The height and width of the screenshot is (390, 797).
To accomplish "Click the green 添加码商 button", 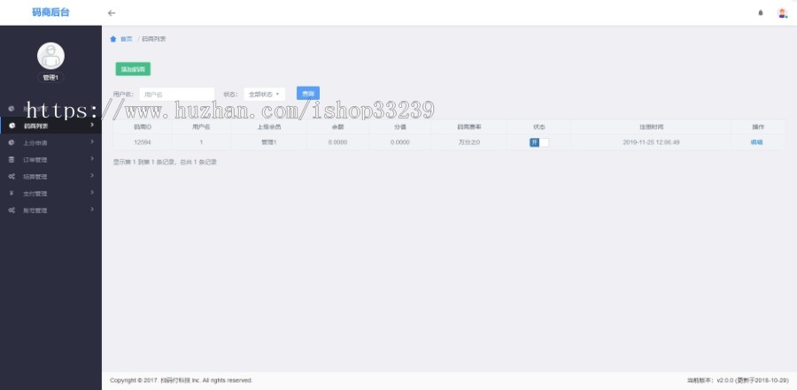I will [133, 69].
